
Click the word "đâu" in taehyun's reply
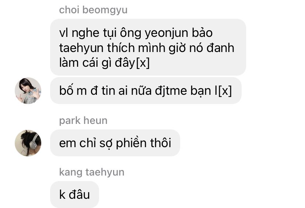click(79, 194)
